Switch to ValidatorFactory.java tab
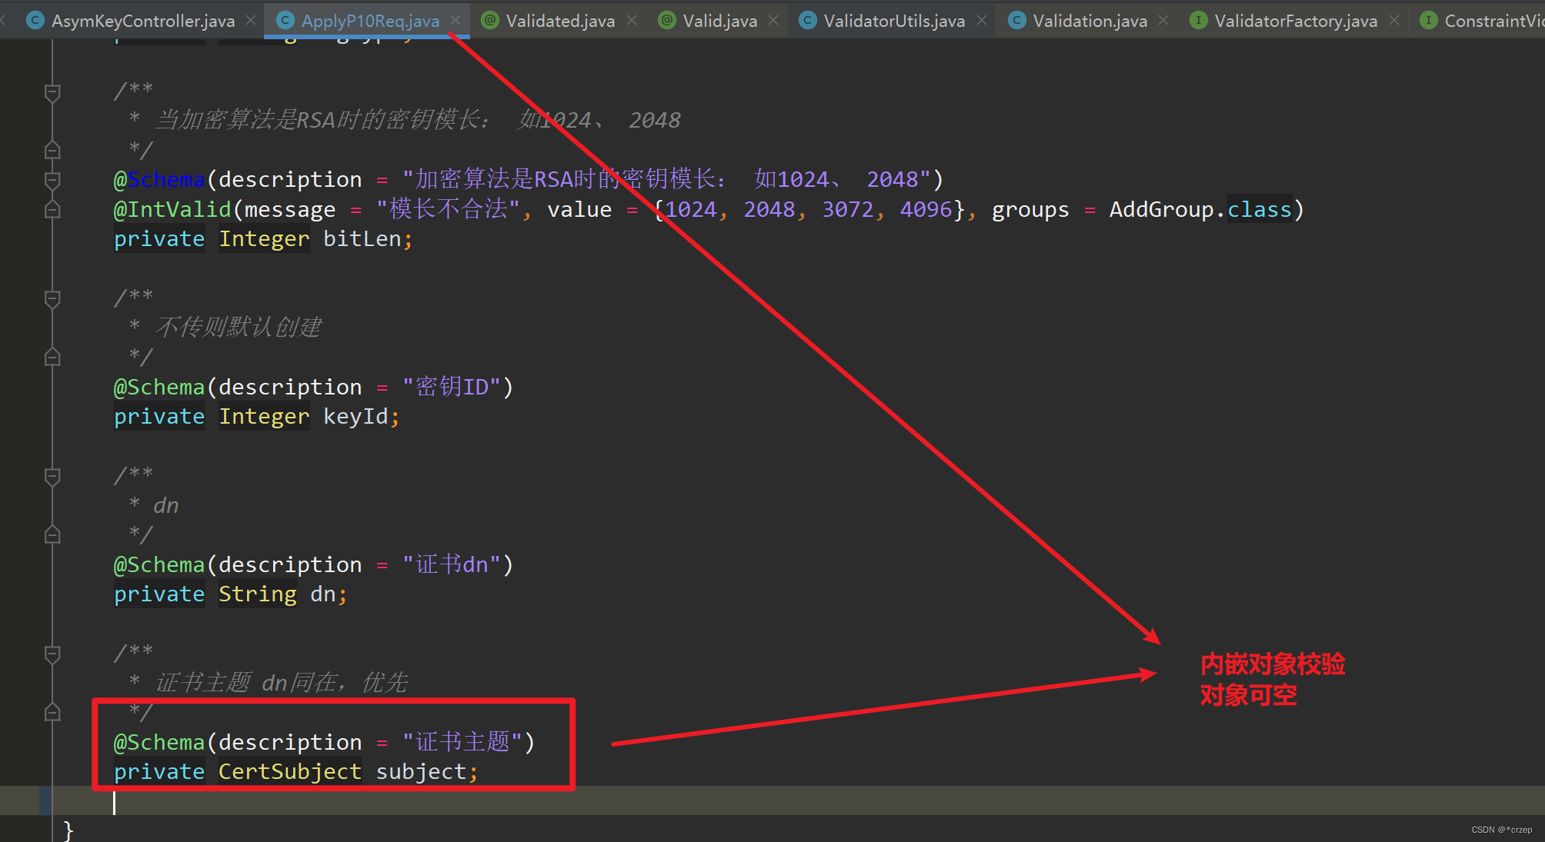 [x=1296, y=21]
